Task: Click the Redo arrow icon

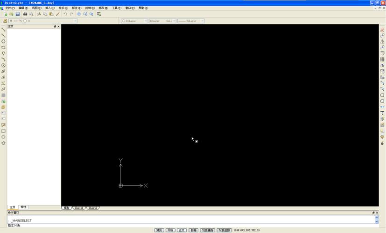Action: click(71, 14)
